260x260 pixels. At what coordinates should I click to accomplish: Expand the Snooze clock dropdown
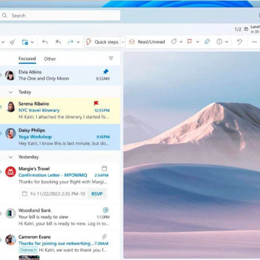[226, 42]
